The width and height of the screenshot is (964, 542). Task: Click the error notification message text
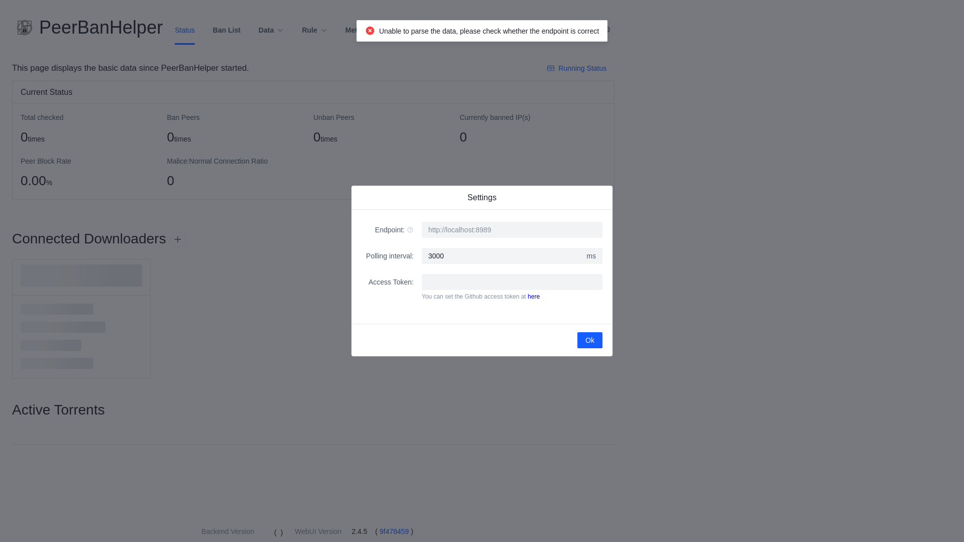pyautogui.click(x=489, y=31)
